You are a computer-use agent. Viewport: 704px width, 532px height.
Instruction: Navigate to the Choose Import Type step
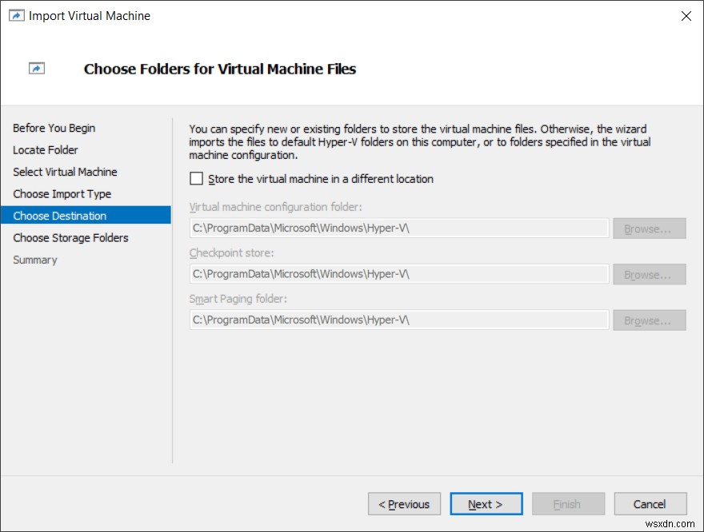point(62,193)
